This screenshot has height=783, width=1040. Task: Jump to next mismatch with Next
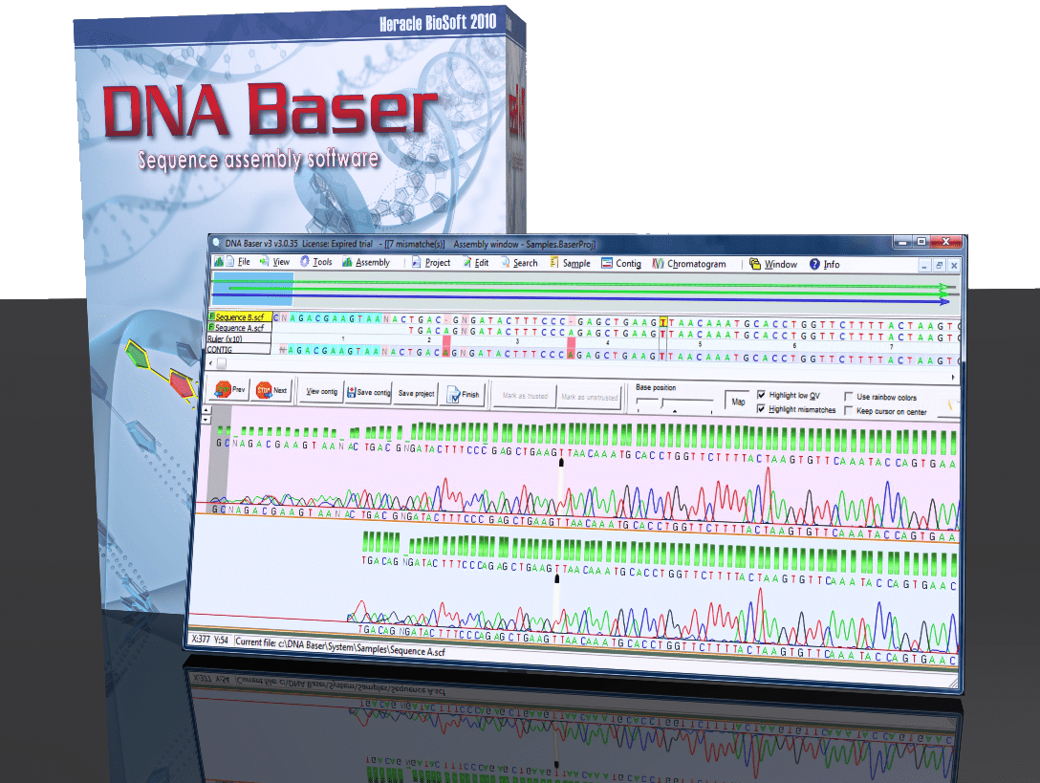[x=271, y=390]
